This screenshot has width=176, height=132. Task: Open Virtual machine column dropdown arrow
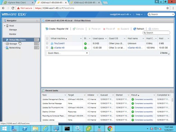(x=81, y=38)
